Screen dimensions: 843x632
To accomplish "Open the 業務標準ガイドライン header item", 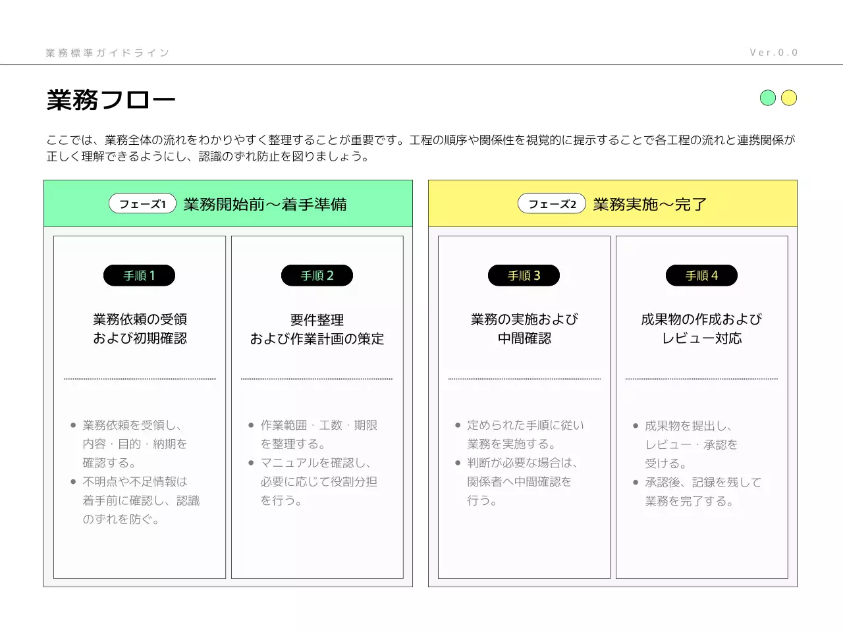I will pyautogui.click(x=107, y=52).
